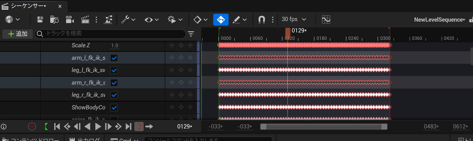Click the timeline range scrollbar
This screenshot has height=141, width=473.
(x=324, y=126)
